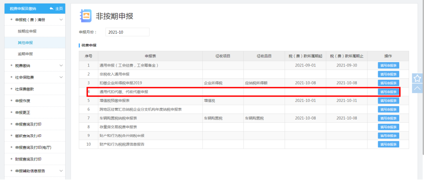Click 扣缴企业所得税申报2019 row text

121,83
